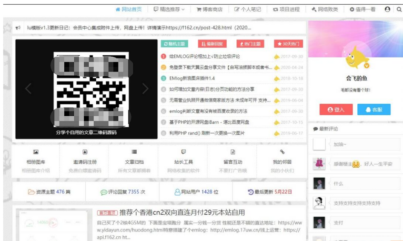This screenshot has width=403, height=241.
Task: Click the 相册图库 picture icon
Action: (x=36, y=152)
